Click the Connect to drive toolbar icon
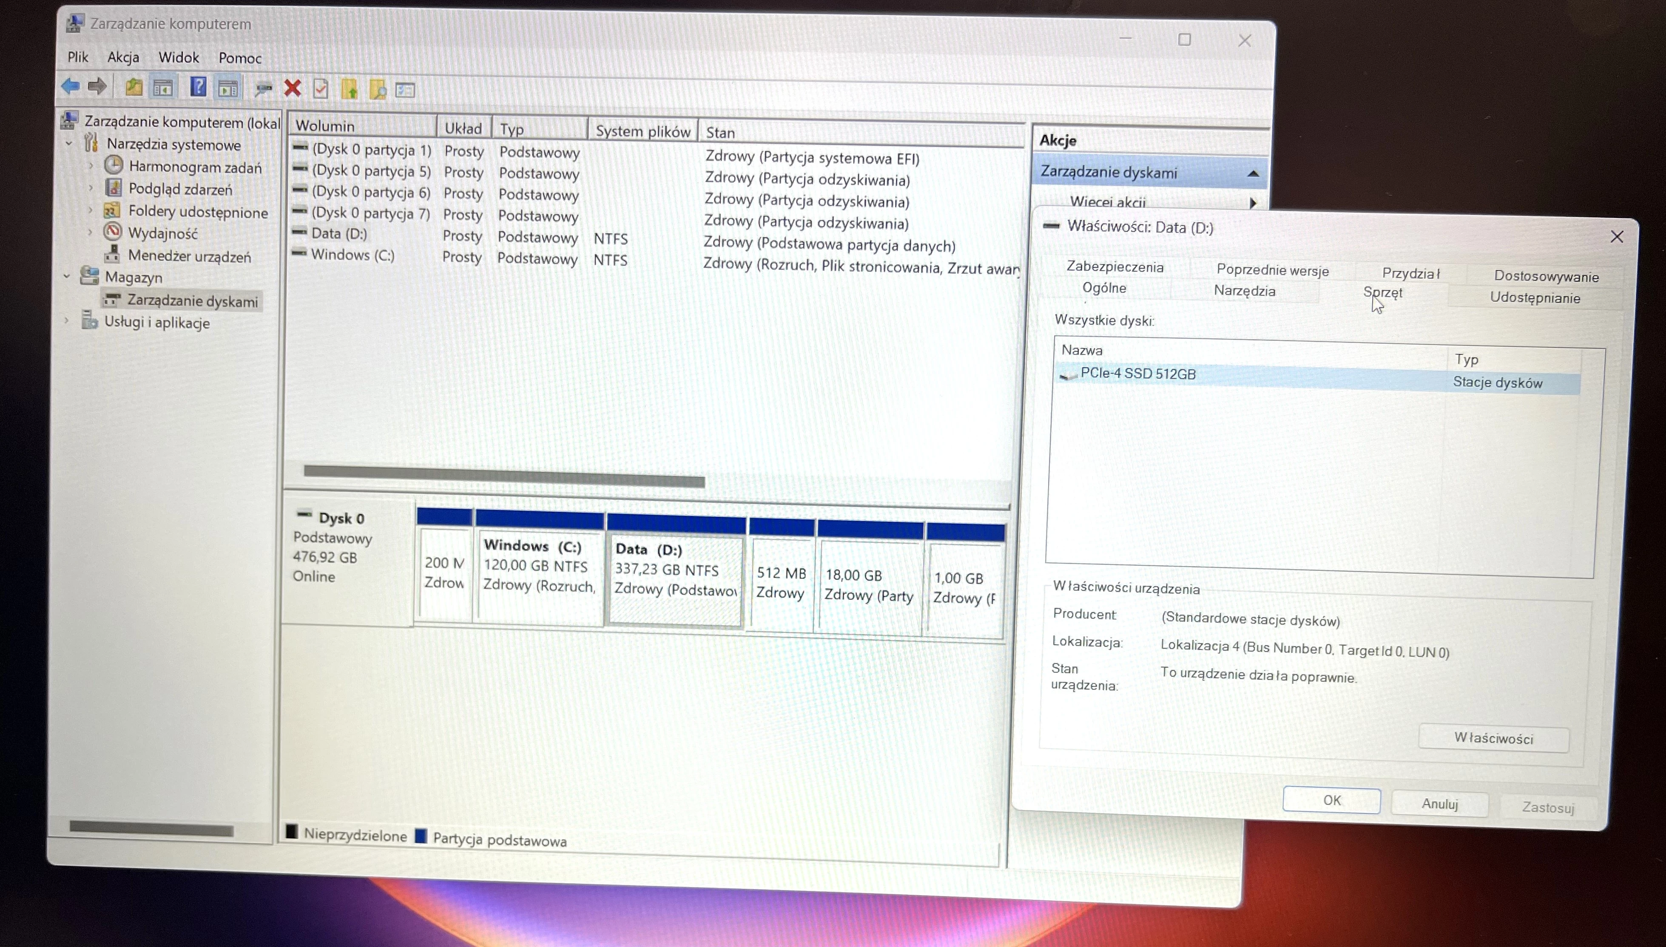The height and width of the screenshot is (947, 1666). (x=263, y=89)
